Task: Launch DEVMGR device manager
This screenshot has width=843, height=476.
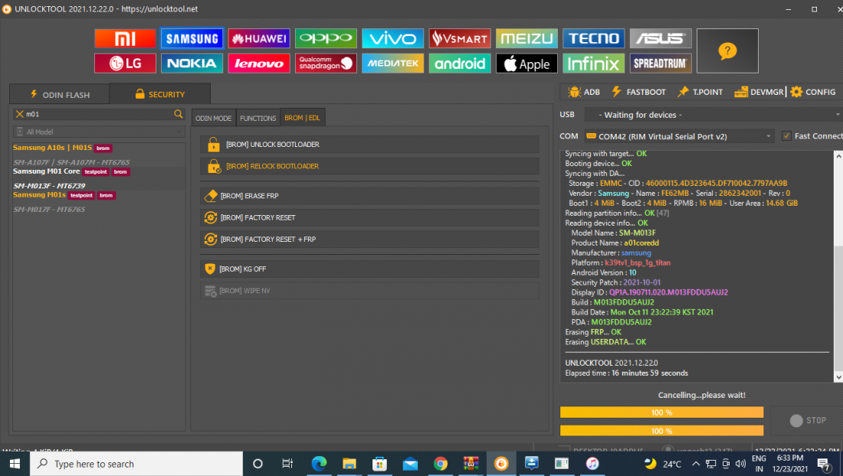Action: pyautogui.click(x=759, y=92)
